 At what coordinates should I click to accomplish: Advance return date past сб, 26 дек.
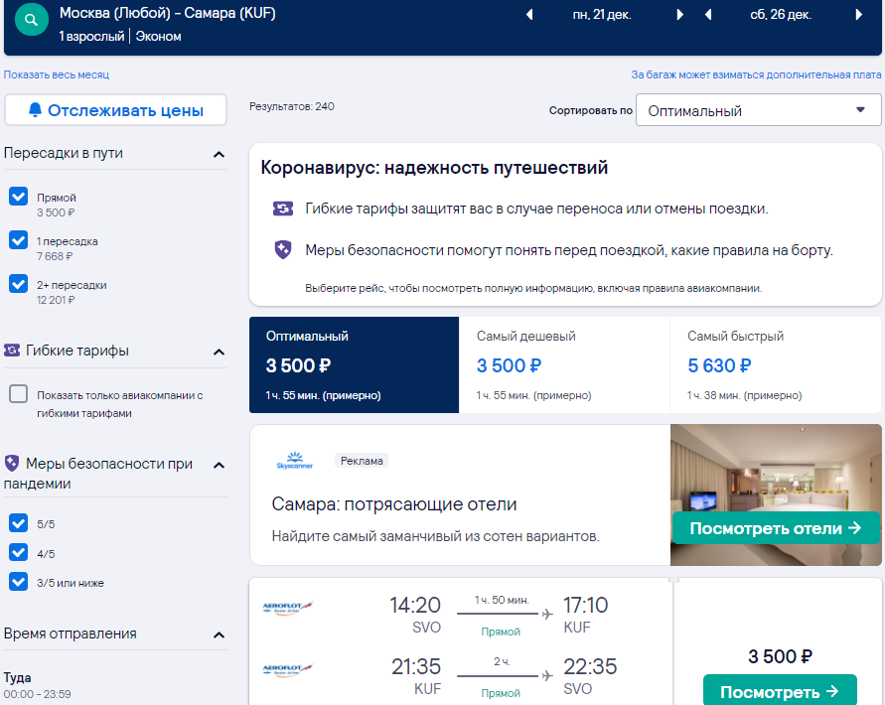(858, 15)
